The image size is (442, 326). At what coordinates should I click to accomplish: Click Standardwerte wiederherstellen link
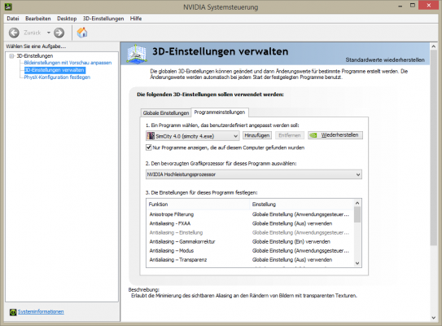point(385,59)
